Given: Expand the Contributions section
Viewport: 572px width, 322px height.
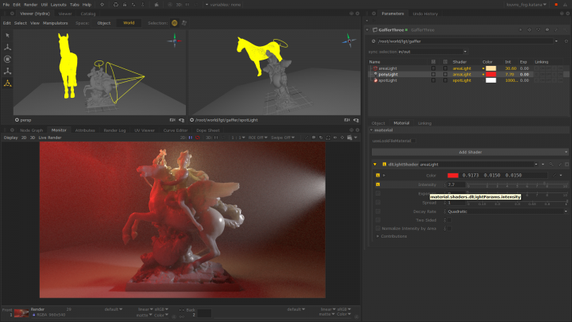Looking at the screenshot, I should [x=393, y=236].
